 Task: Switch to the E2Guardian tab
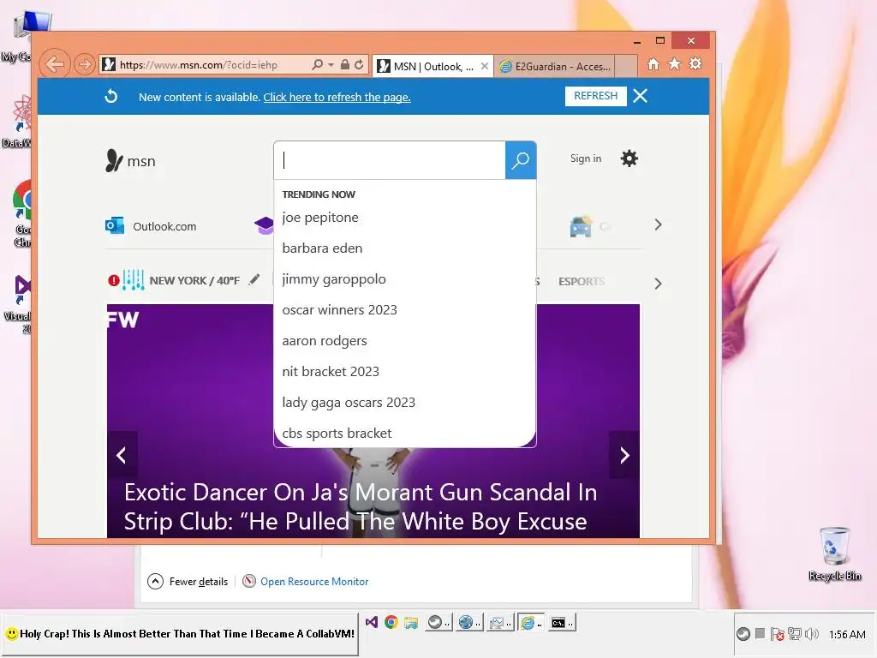(x=555, y=67)
